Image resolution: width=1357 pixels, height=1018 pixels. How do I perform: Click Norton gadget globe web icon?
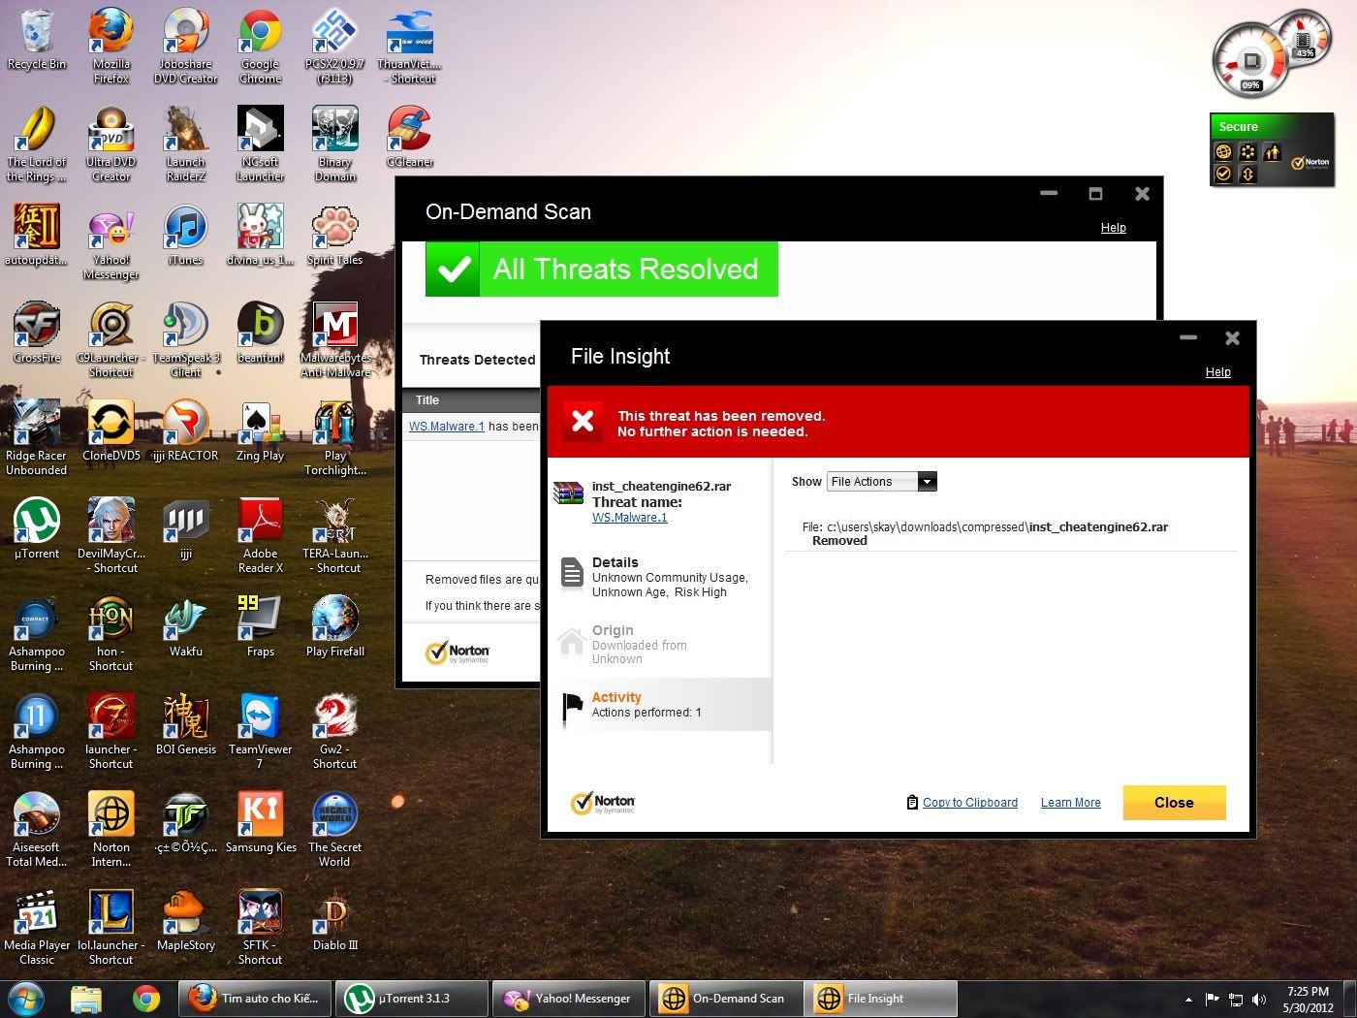point(1223,152)
